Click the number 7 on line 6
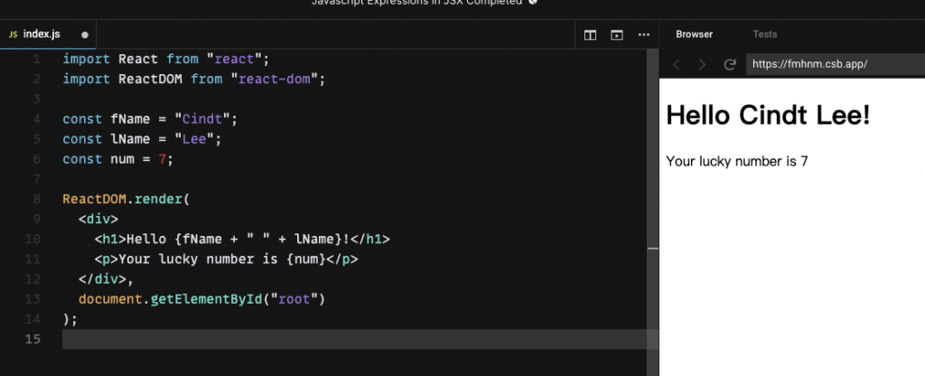The width and height of the screenshot is (925, 376). pyautogui.click(x=163, y=159)
